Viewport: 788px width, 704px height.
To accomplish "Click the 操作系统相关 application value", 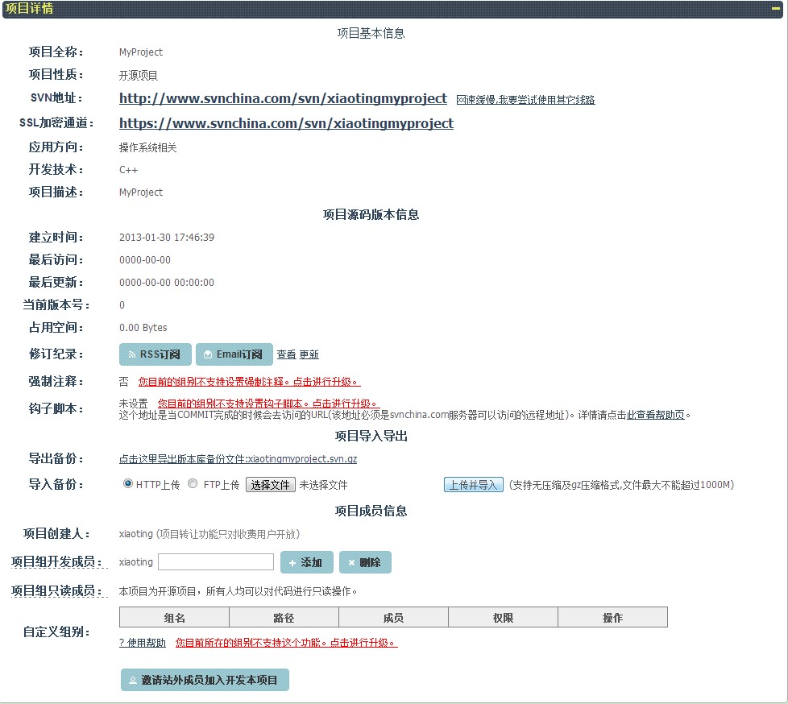I will coord(148,147).
